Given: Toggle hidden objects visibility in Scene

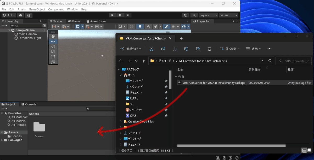Looking at the screenshot, I should 166,26.
